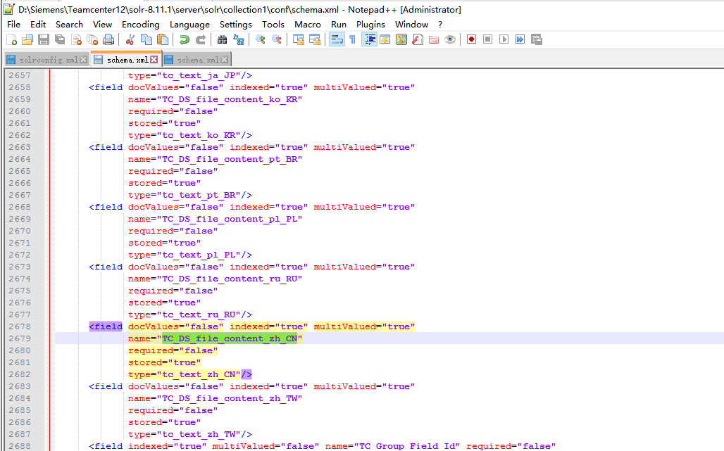Open the ? help menu

[440, 25]
